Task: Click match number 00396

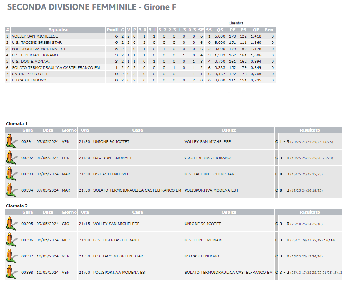Action: coord(27,240)
